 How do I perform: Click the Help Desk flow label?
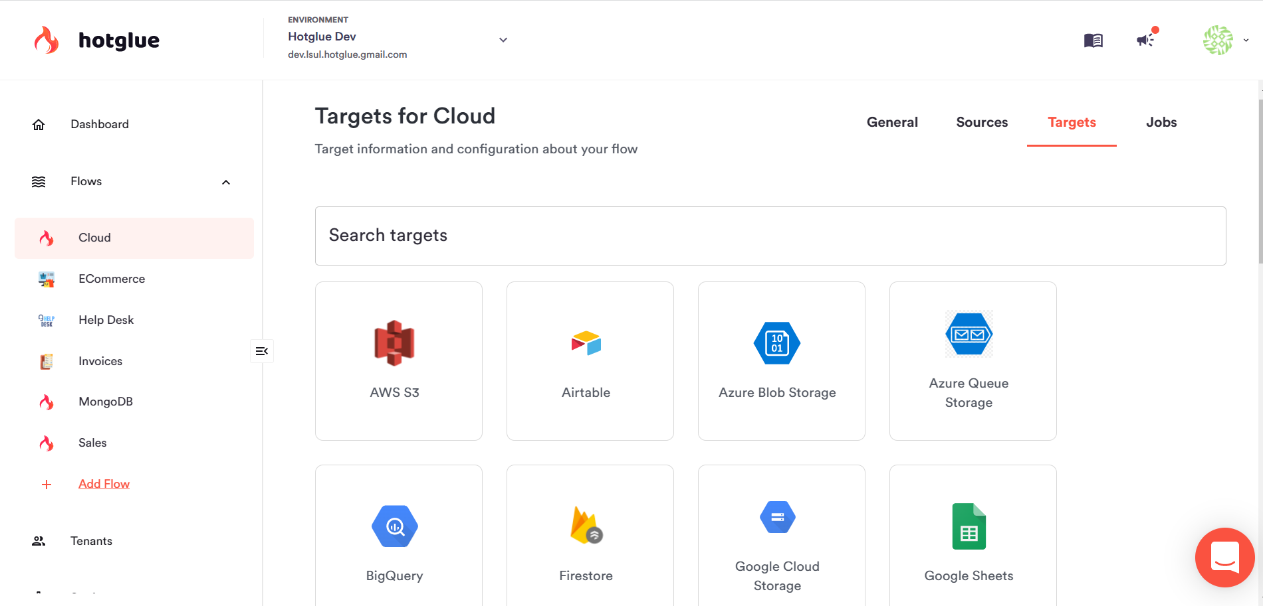tap(106, 320)
